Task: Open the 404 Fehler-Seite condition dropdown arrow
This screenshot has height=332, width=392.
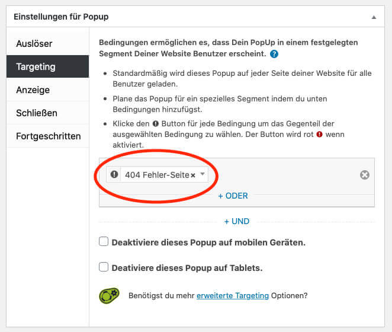Action: coord(203,174)
